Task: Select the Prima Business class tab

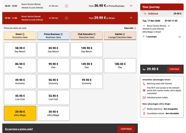Action: (x=53, y=36)
